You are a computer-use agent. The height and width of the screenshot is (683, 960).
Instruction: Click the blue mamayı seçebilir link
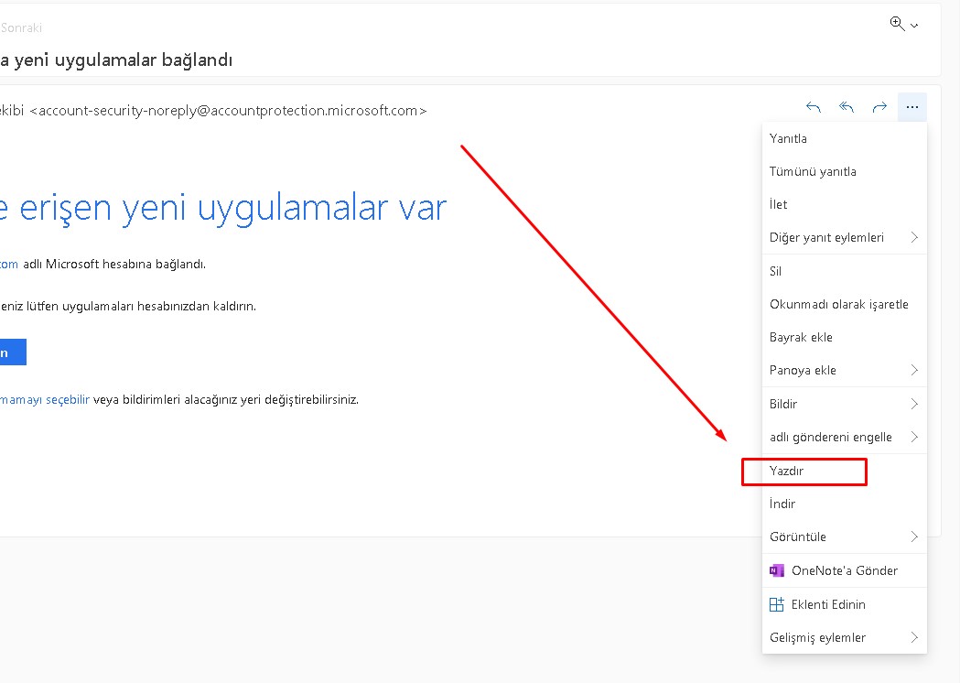[44, 399]
